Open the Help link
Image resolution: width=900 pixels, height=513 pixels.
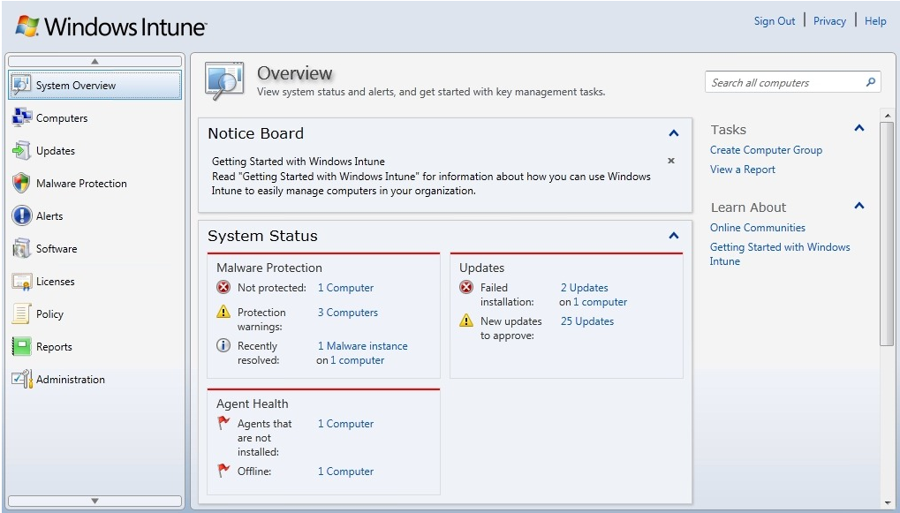pos(875,20)
